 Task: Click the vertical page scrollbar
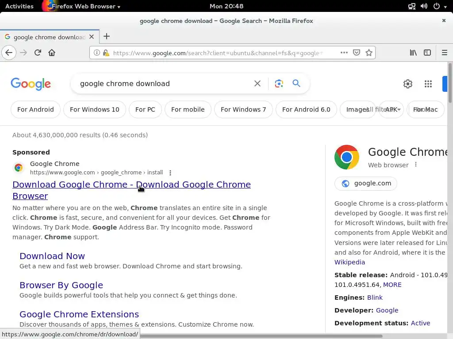[450, 83]
